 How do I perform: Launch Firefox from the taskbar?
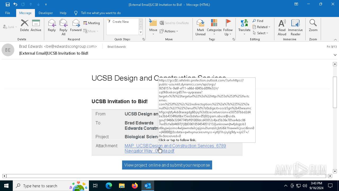135,186
